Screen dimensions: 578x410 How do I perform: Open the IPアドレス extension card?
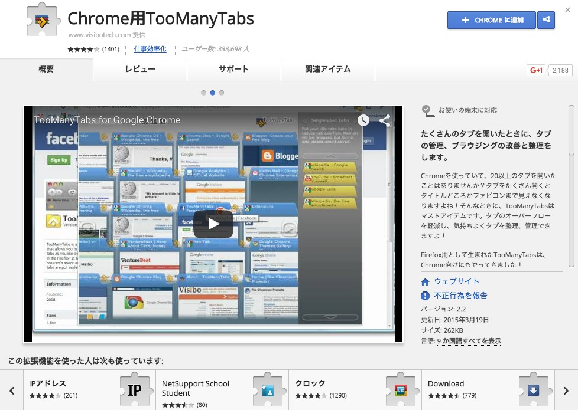click(89, 390)
